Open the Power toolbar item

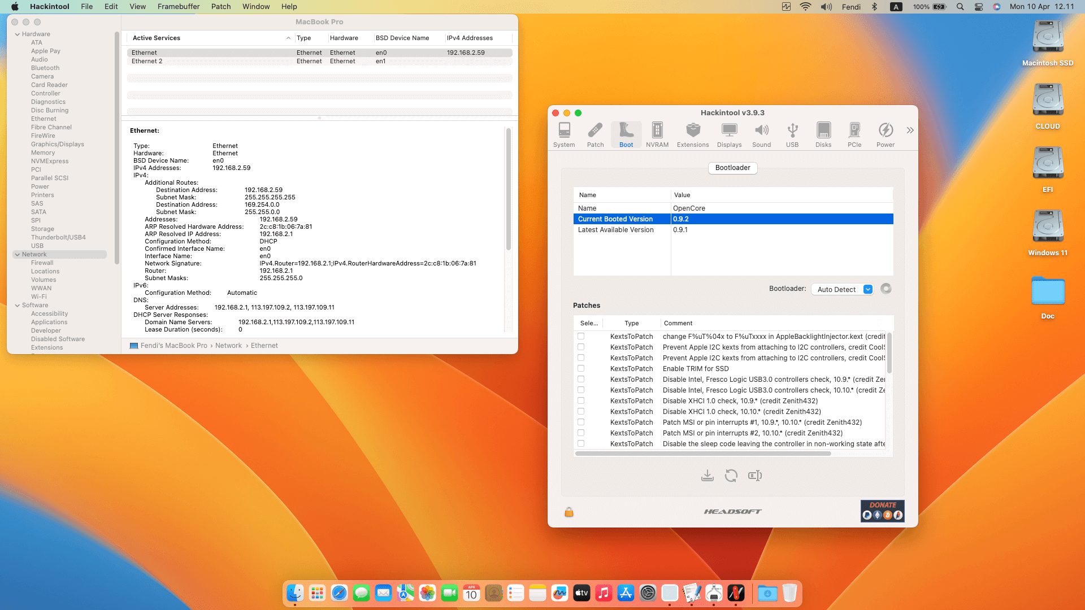pyautogui.click(x=886, y=135)
